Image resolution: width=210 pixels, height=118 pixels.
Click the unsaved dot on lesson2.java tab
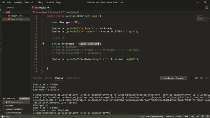coord(48,8)
